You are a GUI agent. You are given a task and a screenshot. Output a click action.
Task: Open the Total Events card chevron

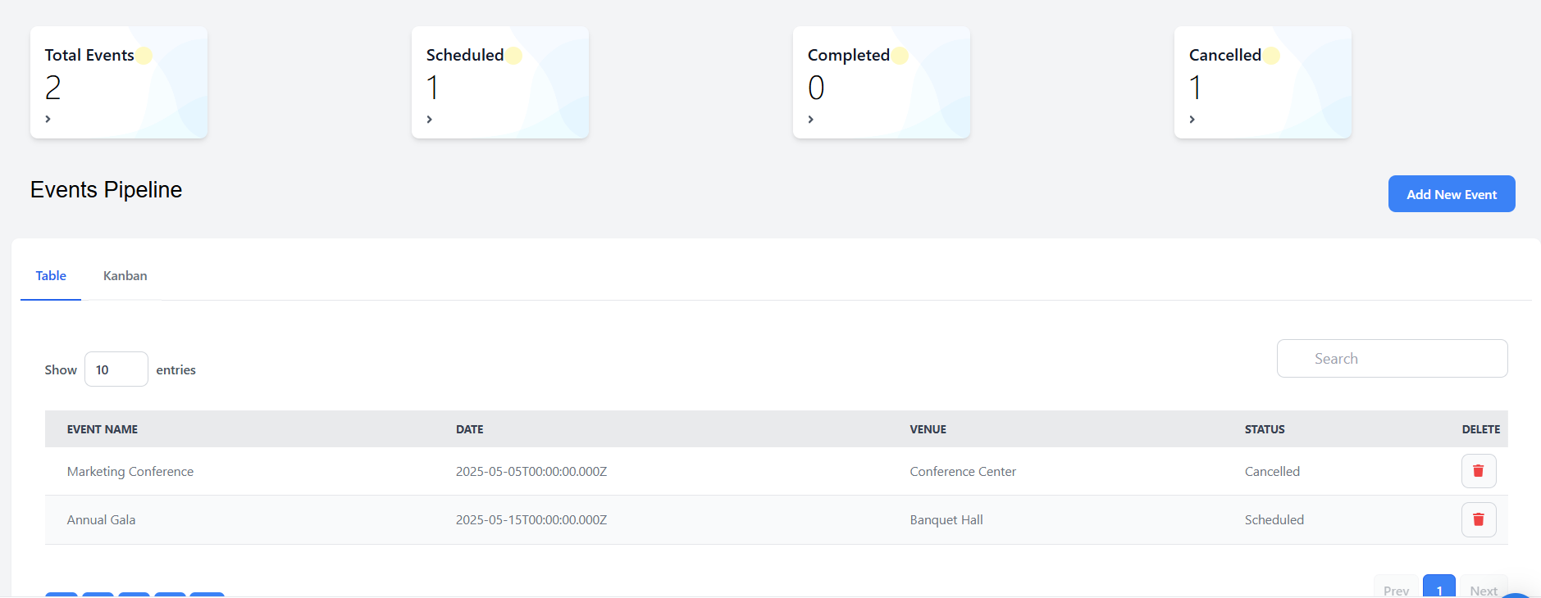pyautogui.click(x=48, y=119)
